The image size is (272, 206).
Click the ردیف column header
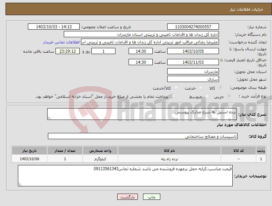pos(261,151)
